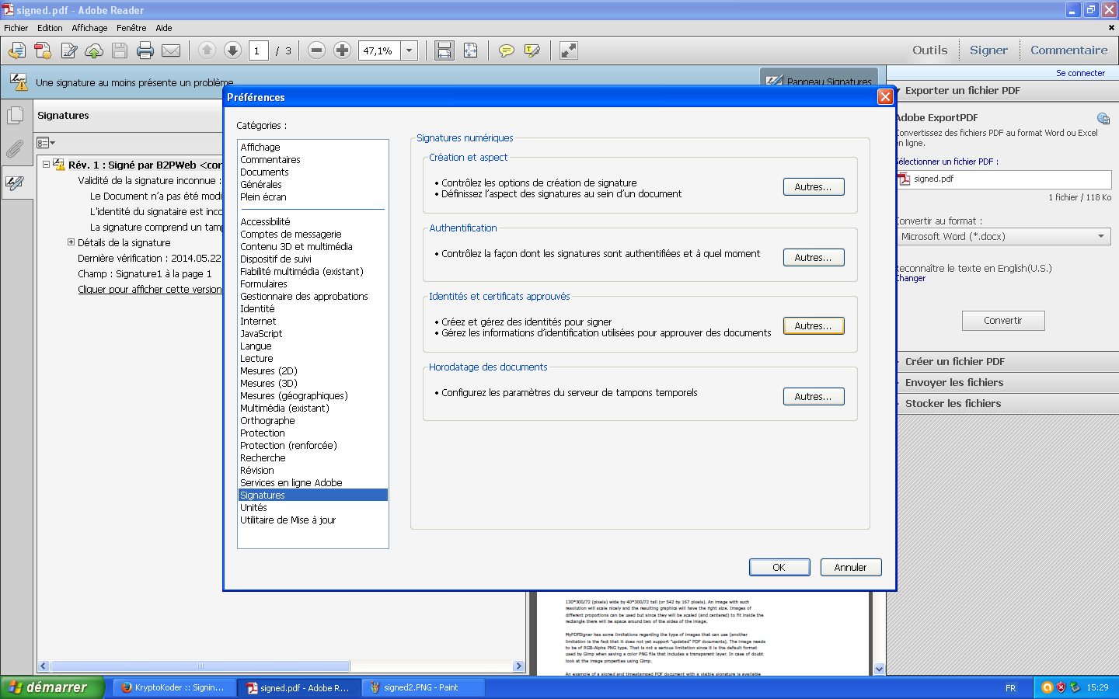Open the Convertir au format dropdown
The height and width of the screenshot is (699, 1119).
point(1002,237)
